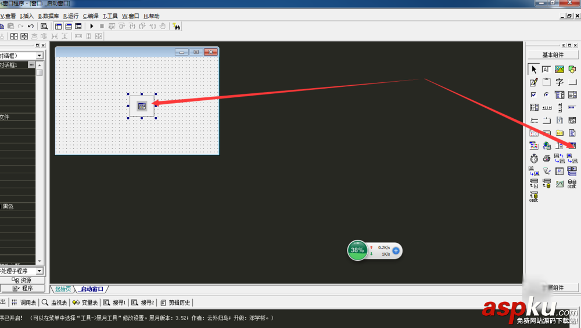Center component horizontally in window
581x328 pixels.
pos(14,37)
